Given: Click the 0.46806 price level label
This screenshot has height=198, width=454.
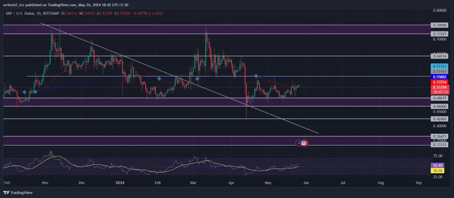Looking at the screenshot, I should [439, 106].
